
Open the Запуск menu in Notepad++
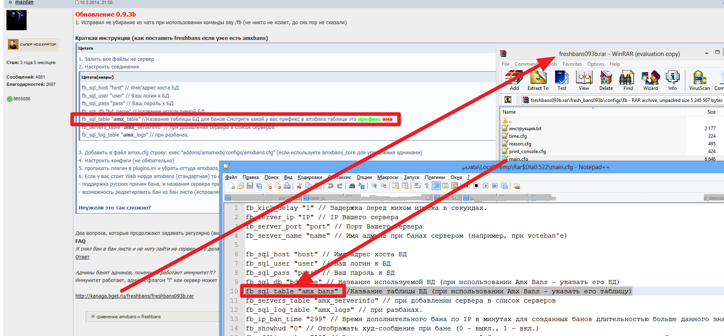pyautogui.click(x=411, y=177)
